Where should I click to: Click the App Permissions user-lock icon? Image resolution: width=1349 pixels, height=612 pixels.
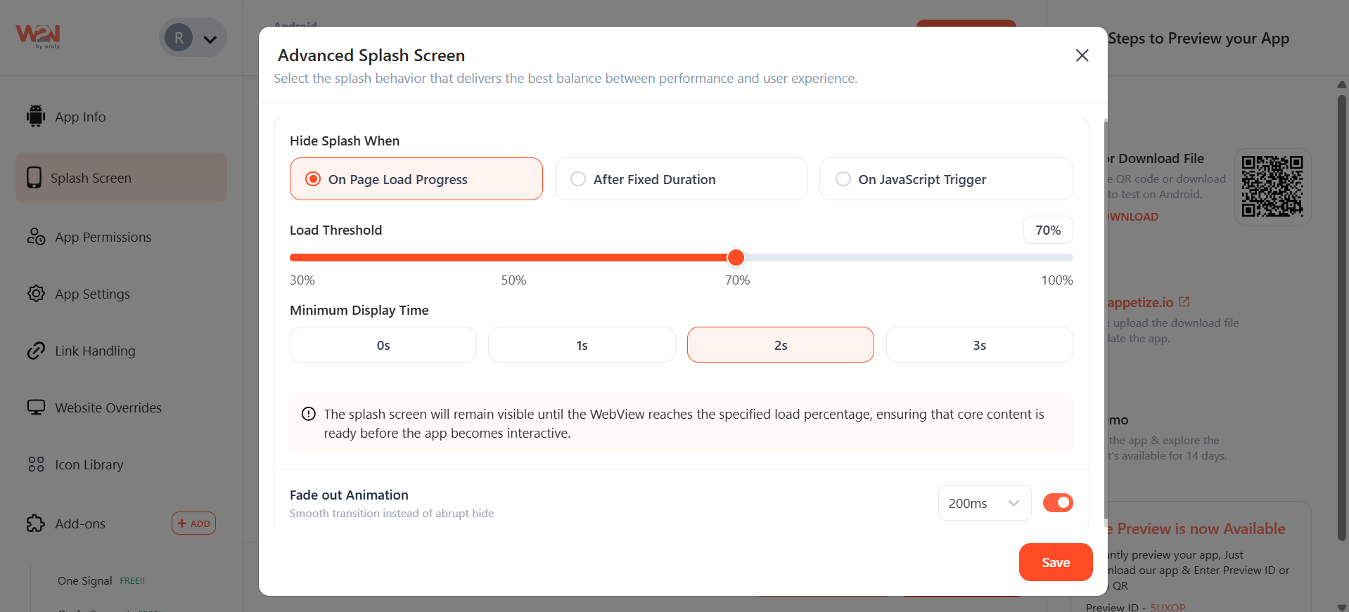pyautogui.click(x=36, y=237)
